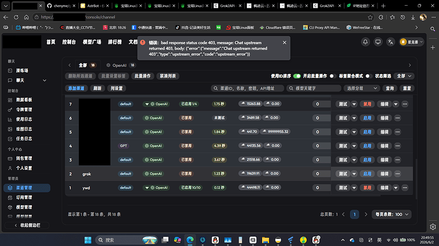Click 重置 reset button
Screen dimensions: 439x246
(x=407, y=88)
